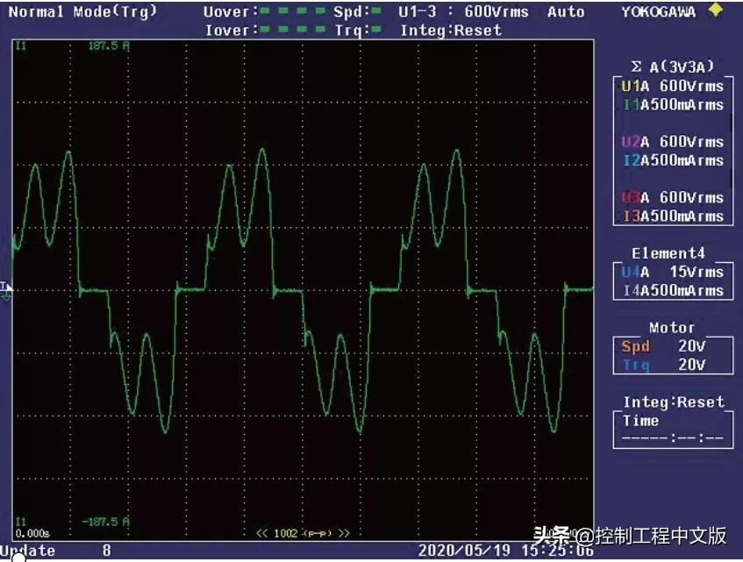
Task: Click the left arrows of 1002 P-P indicator
Action: (261, 533)
